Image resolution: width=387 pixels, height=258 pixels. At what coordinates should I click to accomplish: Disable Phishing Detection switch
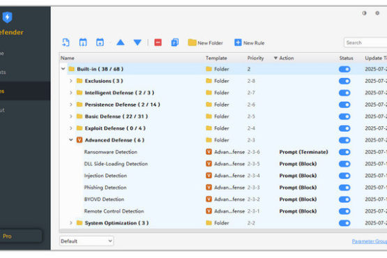344,188
